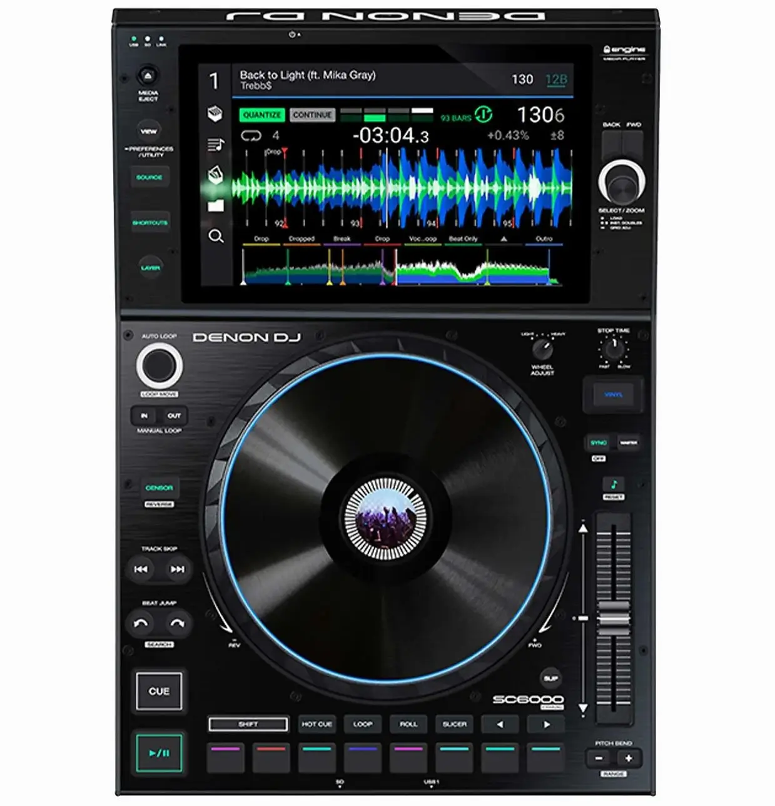Hit the Media Eject button
Image resolution: width=775 pixels, height=806 pixels.
tap(148, 76)
